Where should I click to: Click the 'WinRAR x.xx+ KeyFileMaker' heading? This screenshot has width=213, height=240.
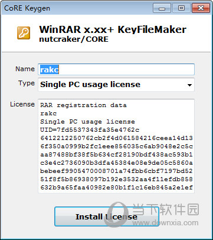(113, 29)
